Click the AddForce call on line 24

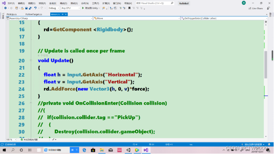point(63,89)
